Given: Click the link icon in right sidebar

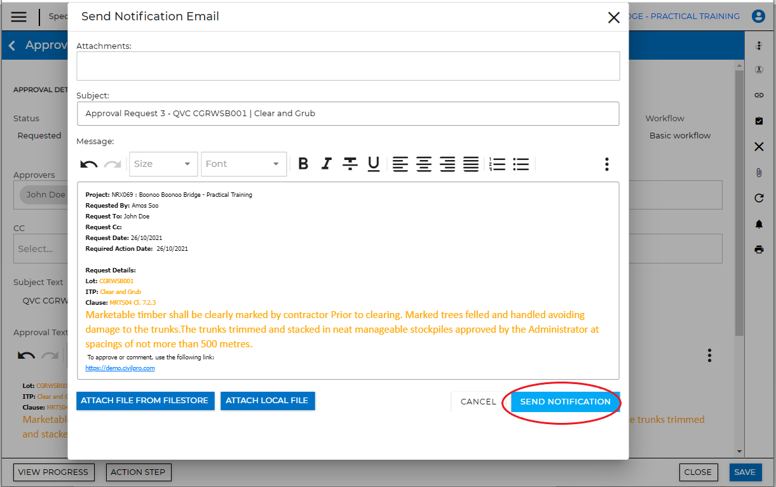Looking at the screenshot, I should click(759, 95).
